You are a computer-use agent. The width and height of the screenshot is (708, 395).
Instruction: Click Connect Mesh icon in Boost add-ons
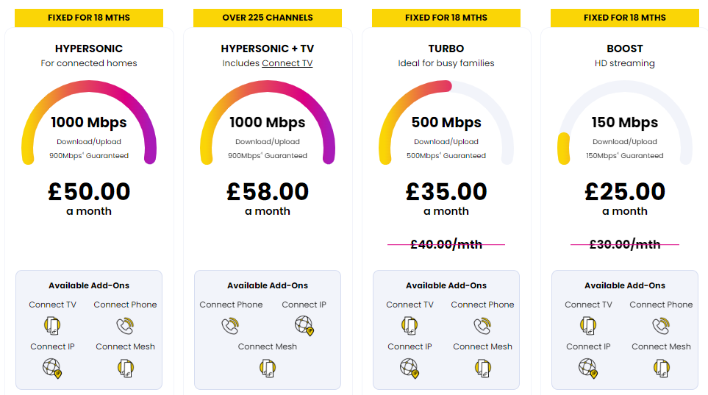click(x=662, y=368)
